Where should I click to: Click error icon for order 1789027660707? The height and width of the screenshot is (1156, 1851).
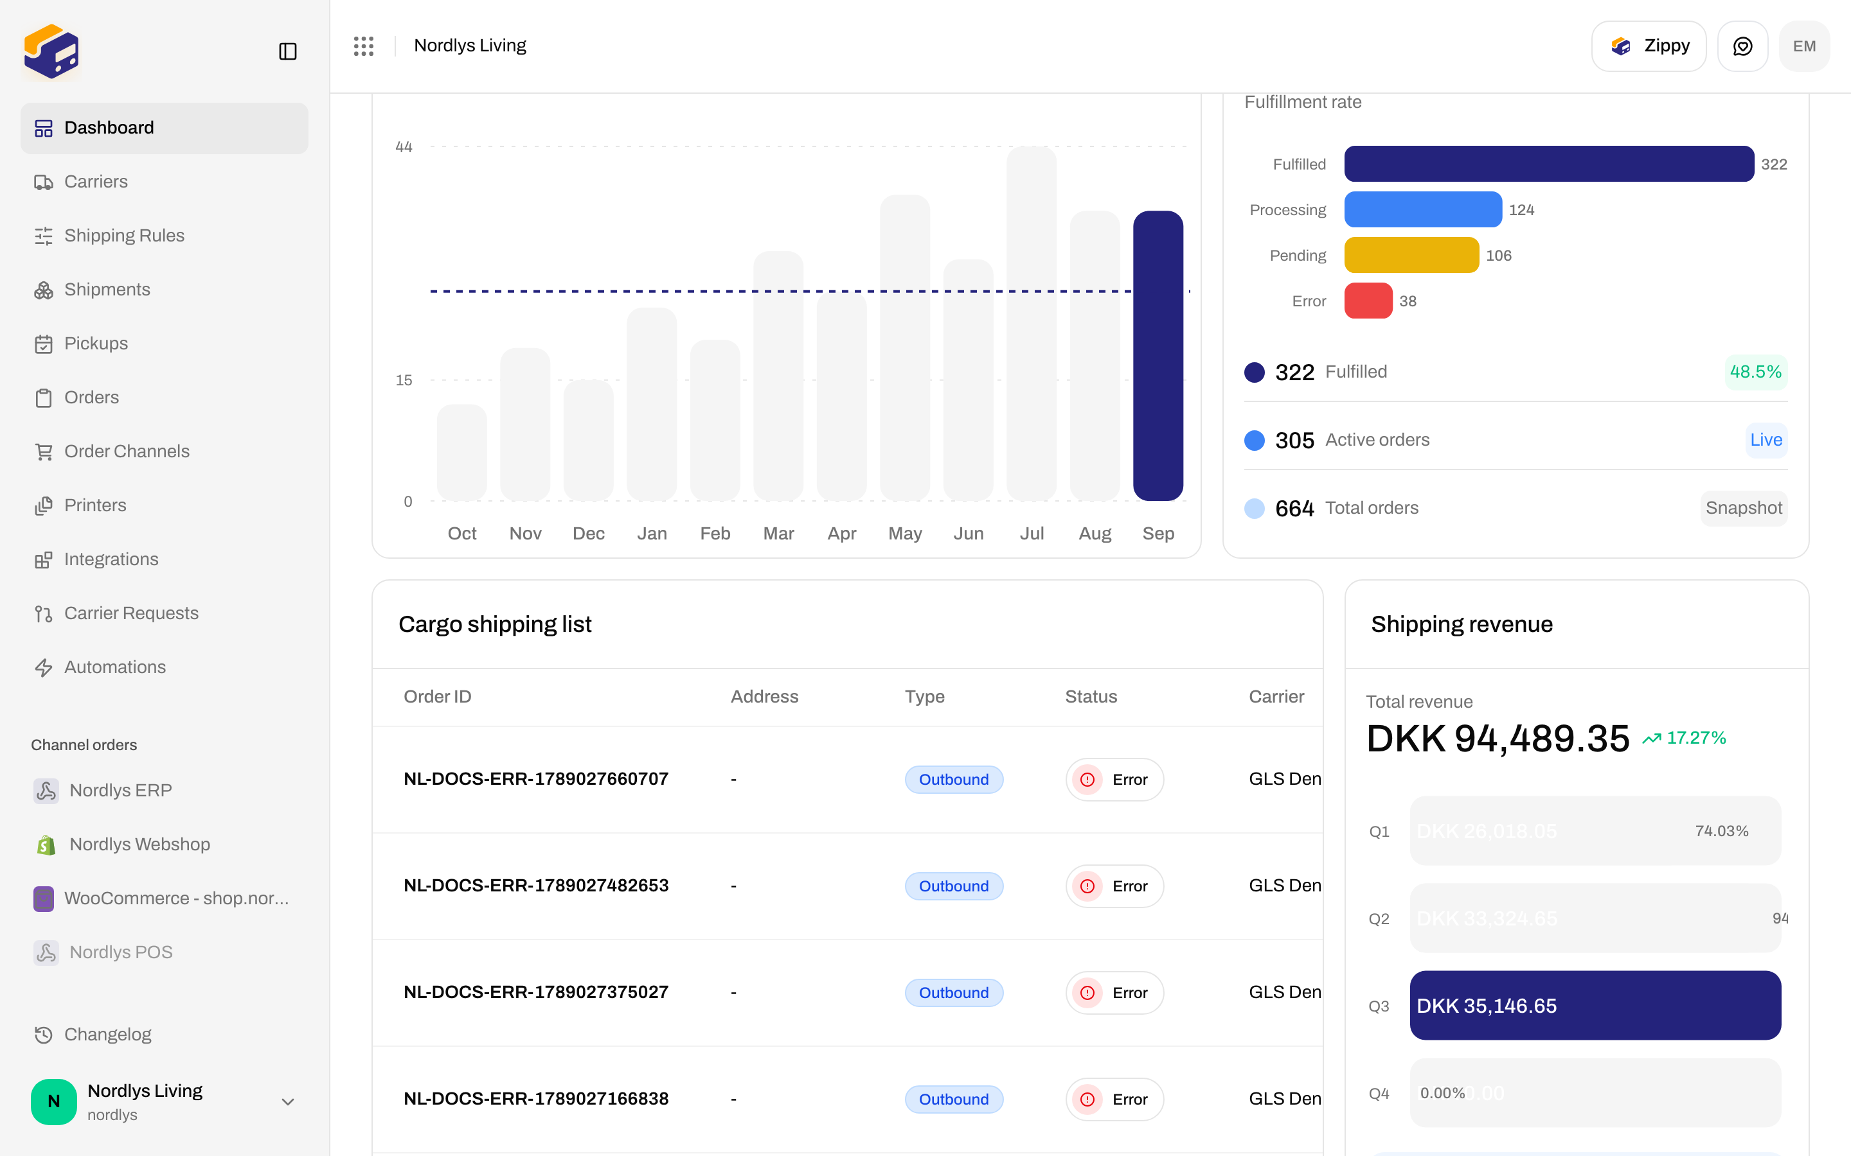click(x=1087, y=780)
